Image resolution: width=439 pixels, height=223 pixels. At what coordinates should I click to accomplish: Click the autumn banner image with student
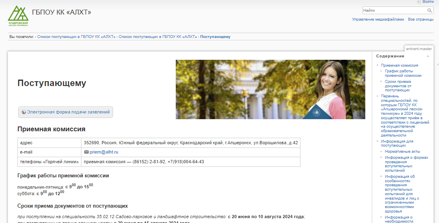(x=271, y=89)
